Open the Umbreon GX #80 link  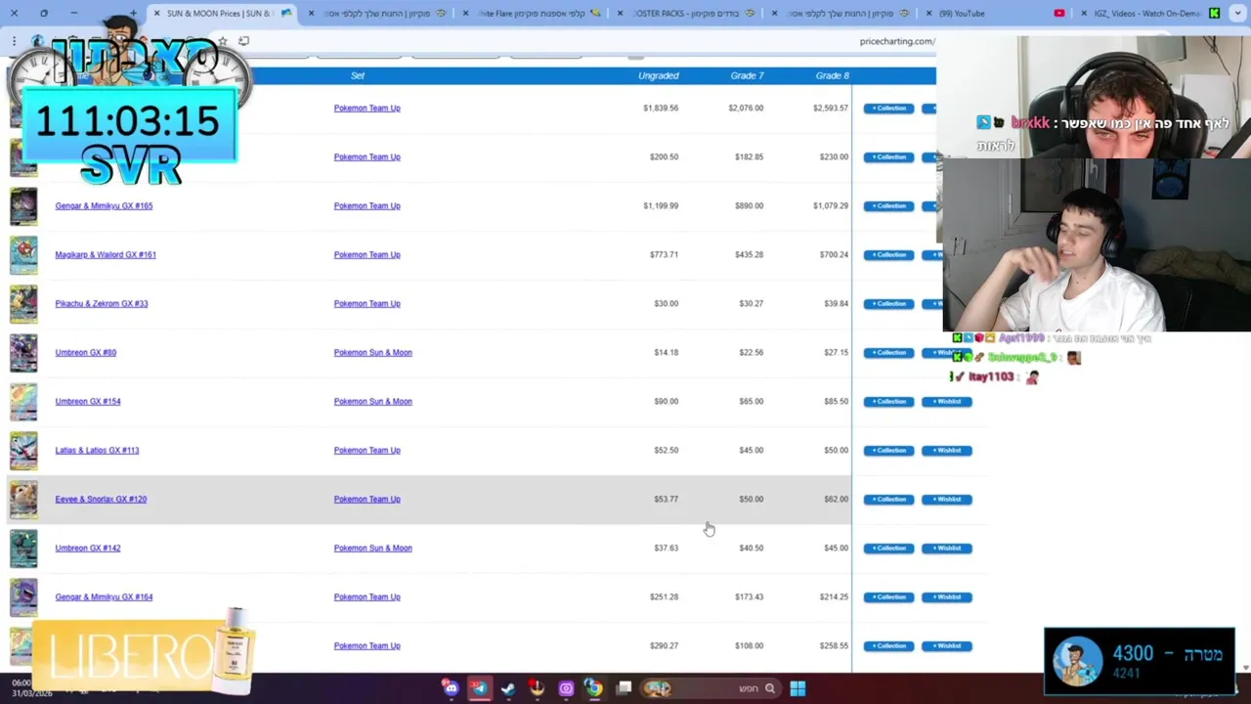click(x=85, y=352)
